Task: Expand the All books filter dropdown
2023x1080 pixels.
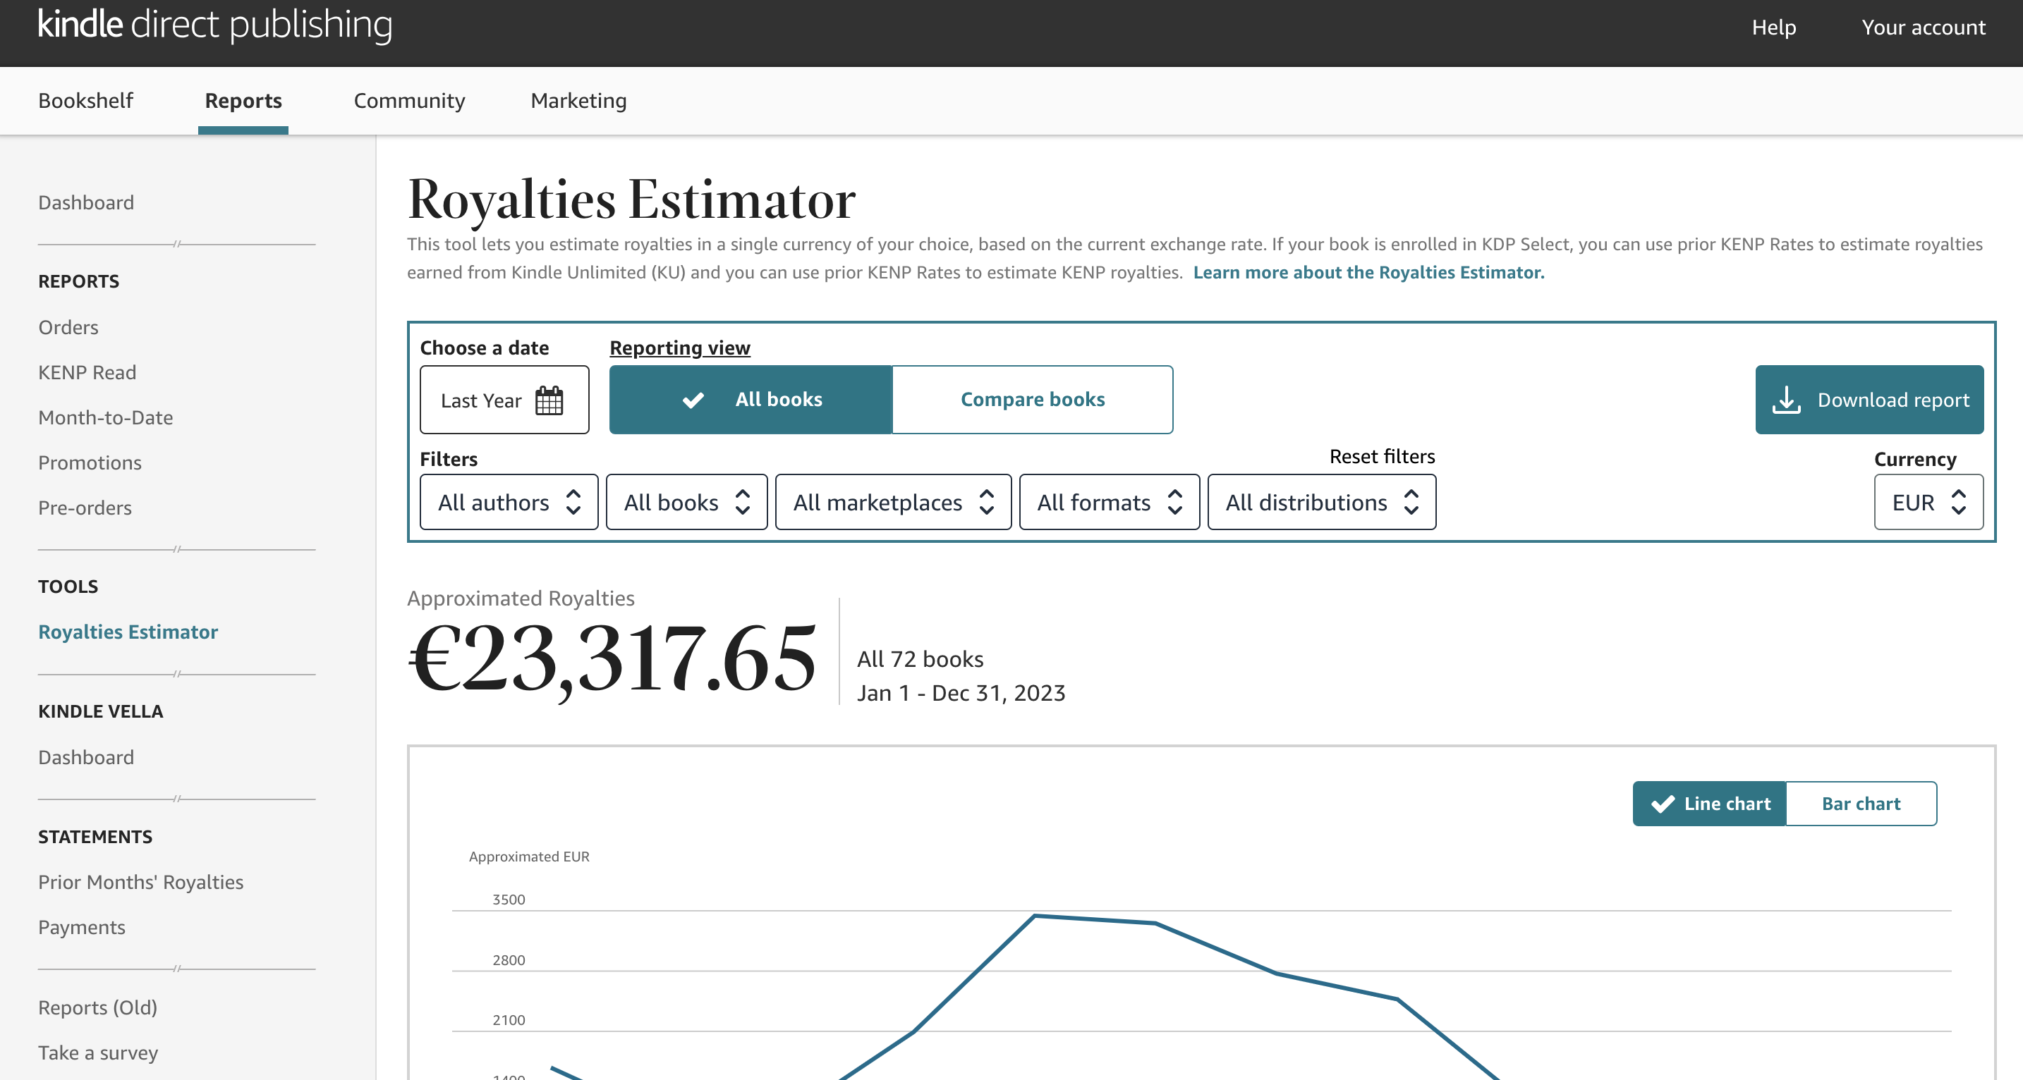Action: click(686, 501)
